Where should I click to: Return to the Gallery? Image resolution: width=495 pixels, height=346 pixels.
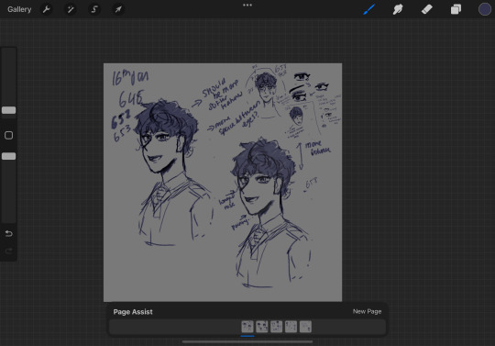[19, 9]
